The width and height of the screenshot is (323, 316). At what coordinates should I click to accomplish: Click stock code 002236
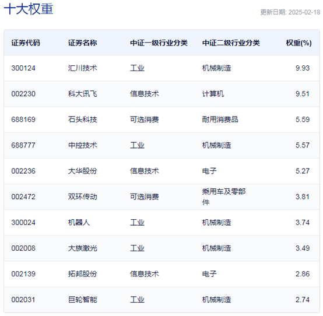pos(23,171)
